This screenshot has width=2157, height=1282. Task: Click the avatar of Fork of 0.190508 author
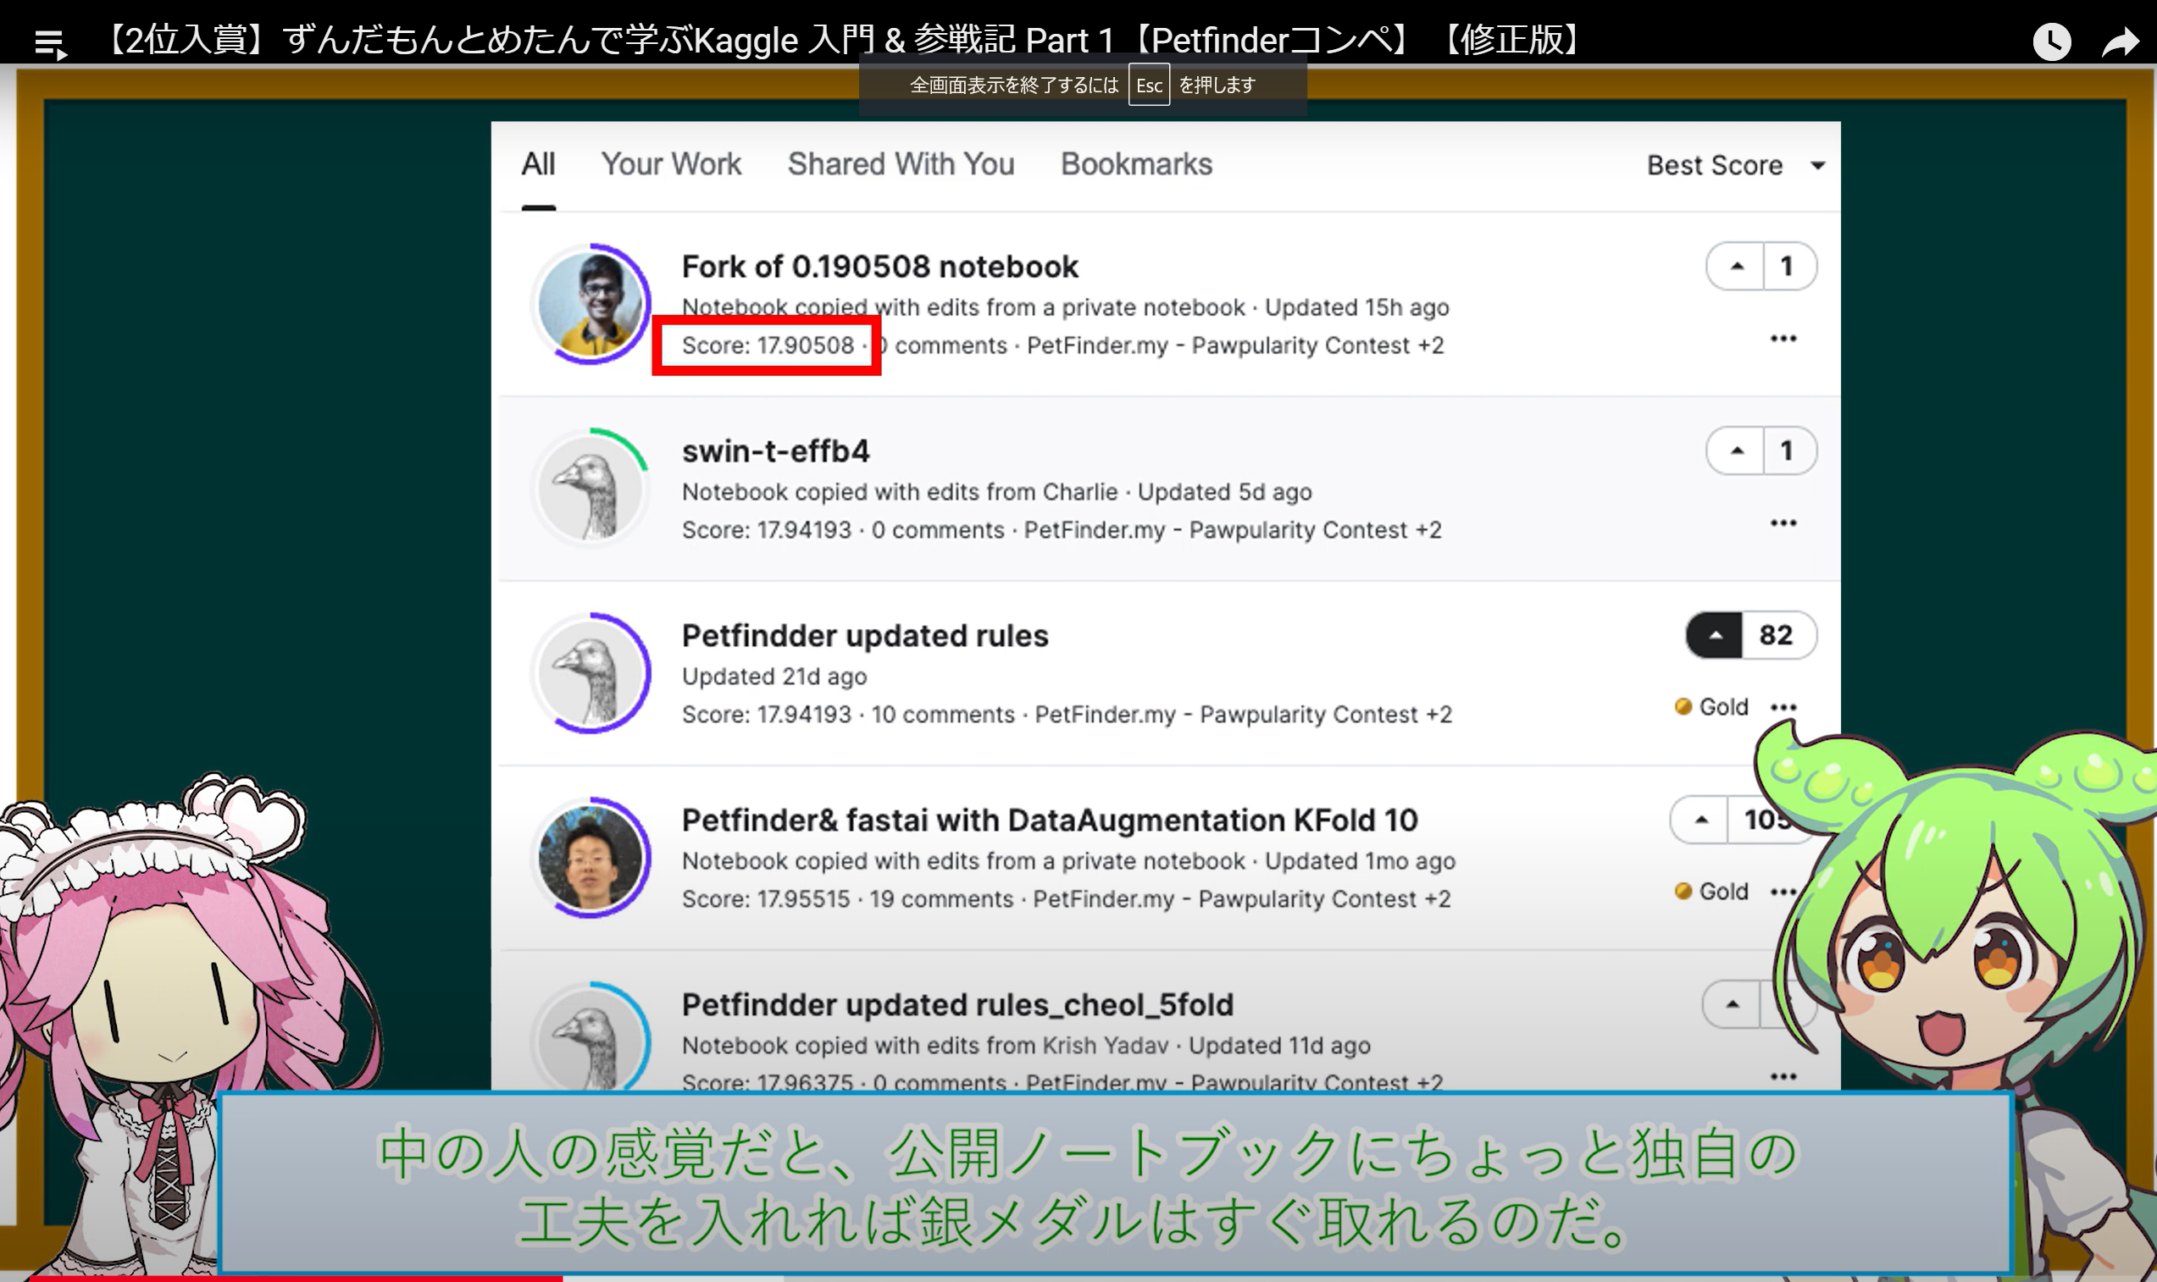coord(591,305)
